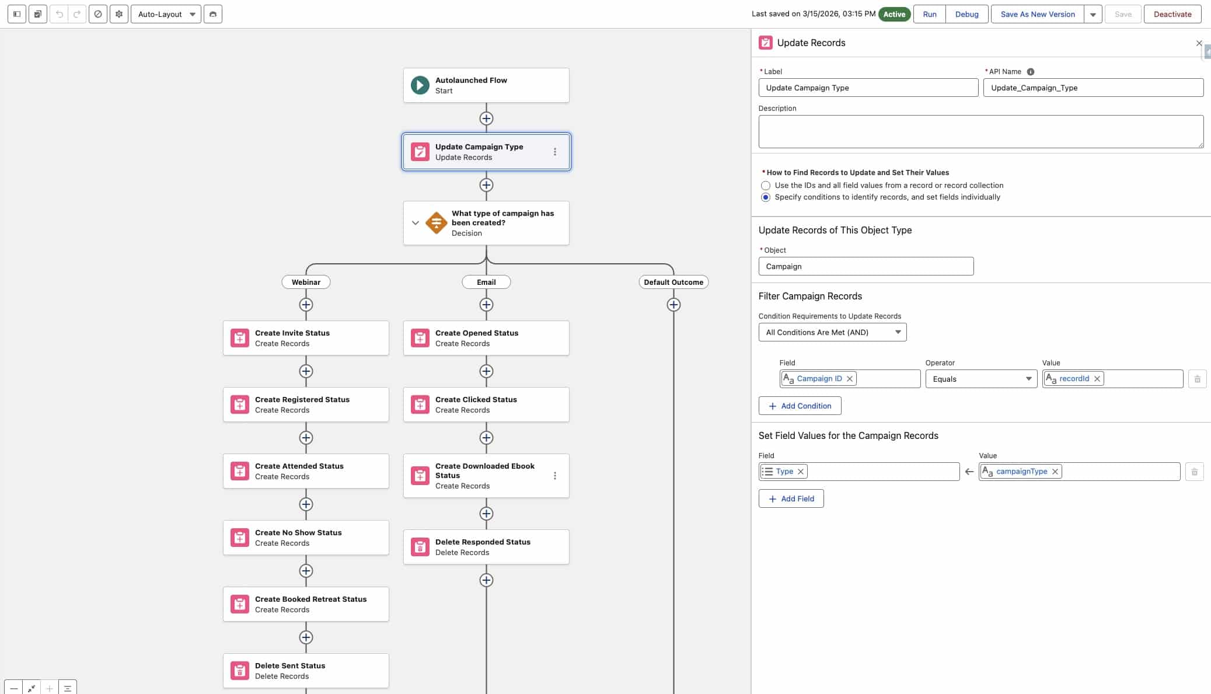
Task: Open Update Campaign Type node options menu
Action: (554, 152)
